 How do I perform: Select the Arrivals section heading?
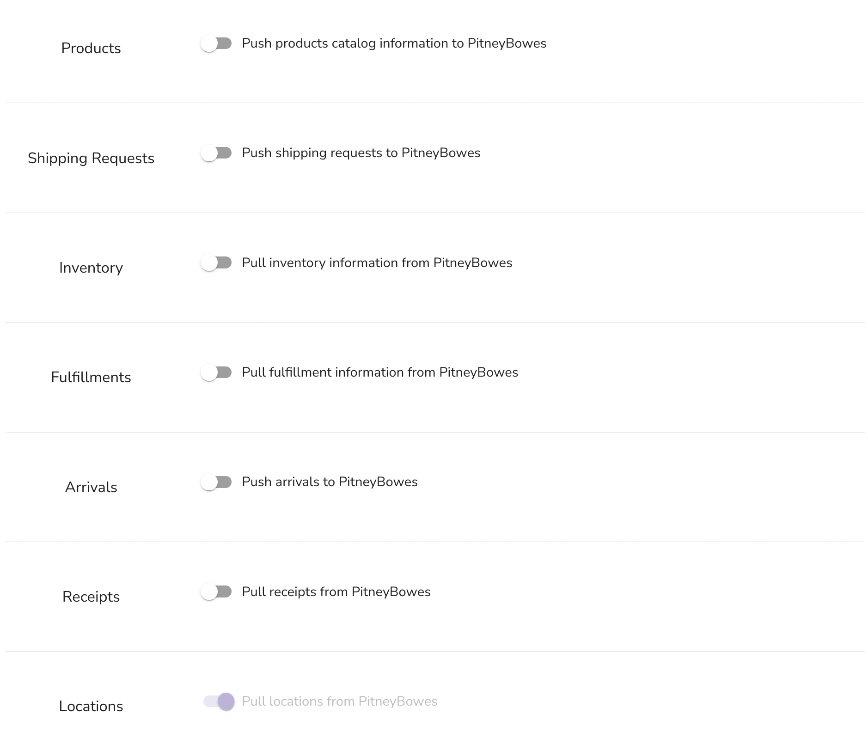pyautogui.click(x=91, y=487)
